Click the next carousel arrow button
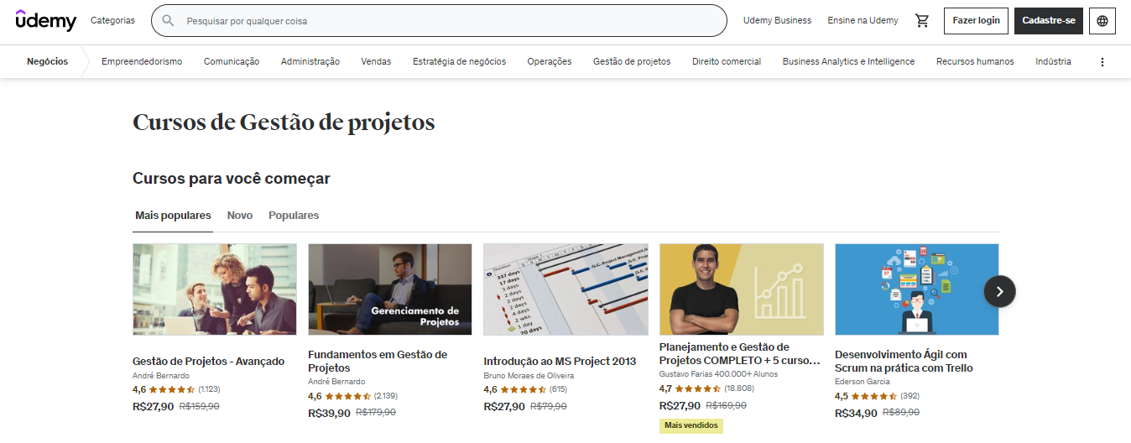The width and height of the screenshot is (1131, 443). (999, 291)
